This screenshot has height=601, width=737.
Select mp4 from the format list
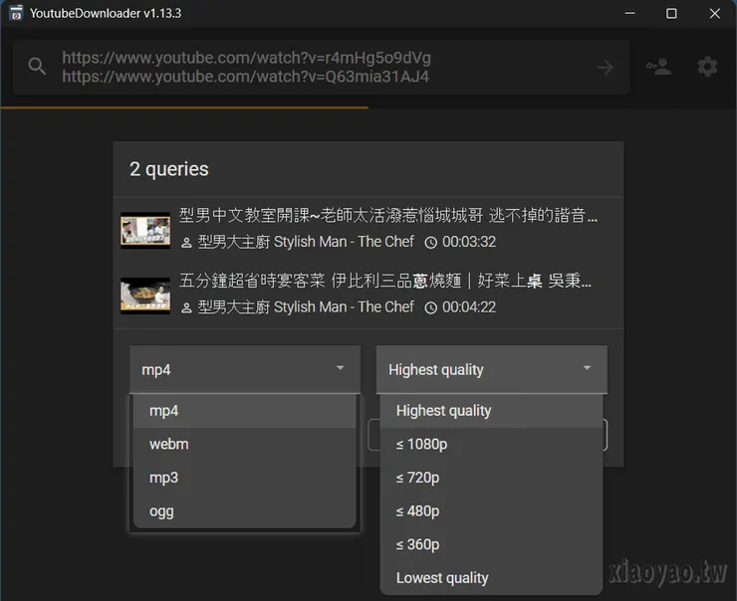tap(245, 411)
